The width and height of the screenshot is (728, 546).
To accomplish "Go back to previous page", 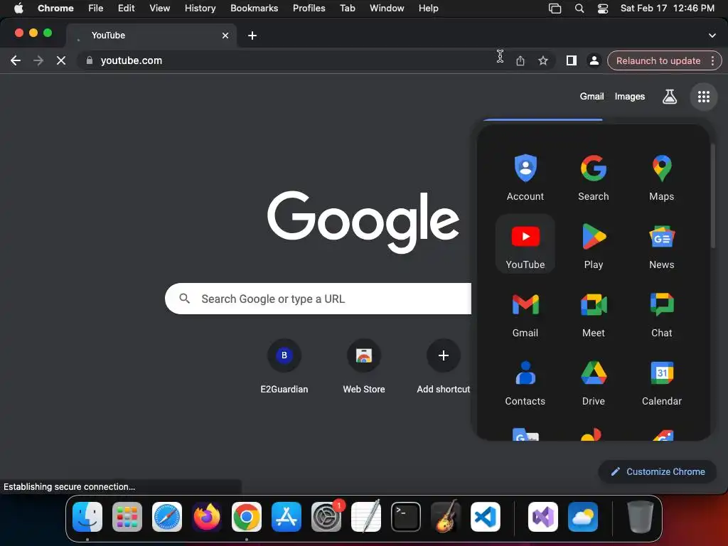I will tap(16, 60).
